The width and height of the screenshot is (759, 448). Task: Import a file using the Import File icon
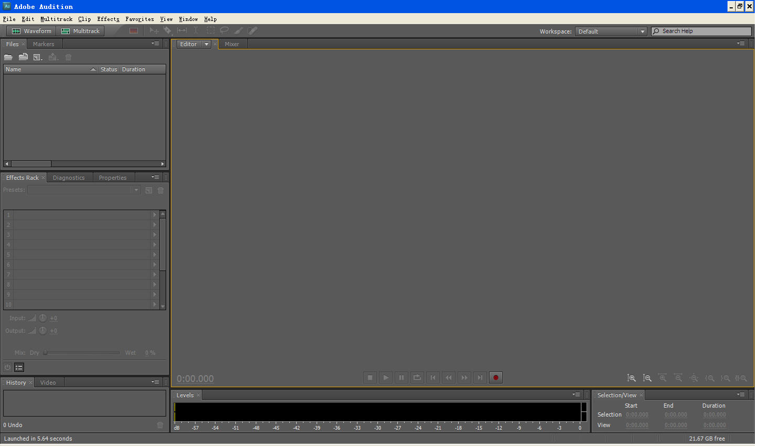coord(23,57)
